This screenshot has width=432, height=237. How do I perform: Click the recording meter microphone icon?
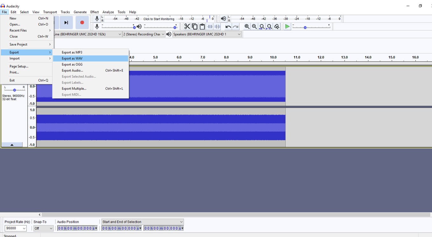(97, 19)
